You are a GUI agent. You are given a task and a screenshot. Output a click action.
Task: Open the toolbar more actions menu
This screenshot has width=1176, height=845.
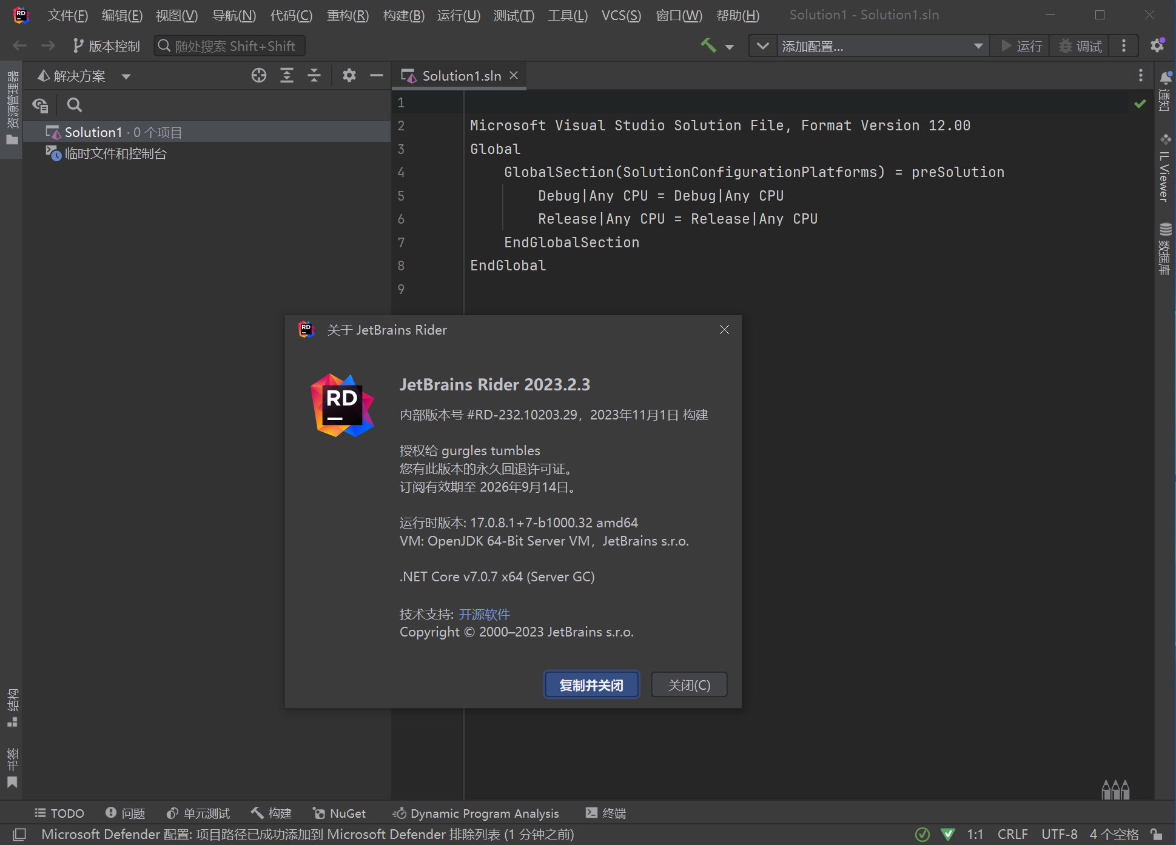click(1124, 46)
